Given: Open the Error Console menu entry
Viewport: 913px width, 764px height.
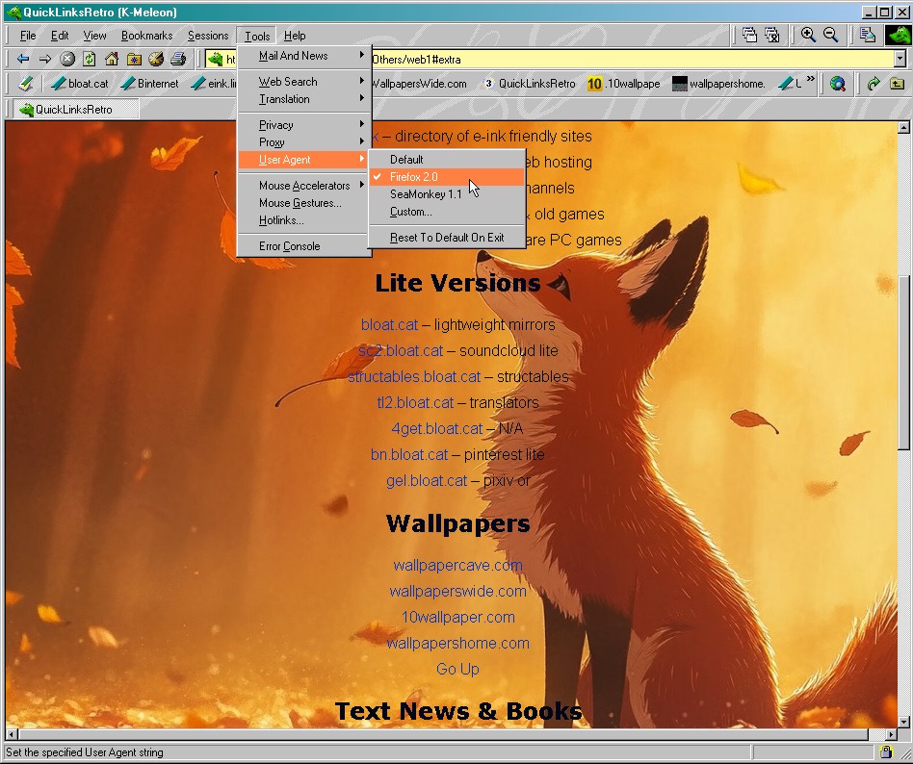Looking at the screenshot, I should pos(289,246).
